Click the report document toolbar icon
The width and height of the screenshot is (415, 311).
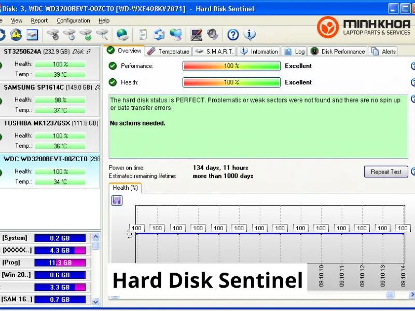click(x=143, y=35)
